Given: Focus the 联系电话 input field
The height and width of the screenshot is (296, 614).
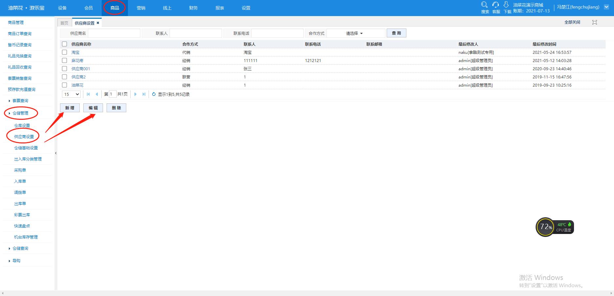Looking at the screenshot, I should [277, 33].
